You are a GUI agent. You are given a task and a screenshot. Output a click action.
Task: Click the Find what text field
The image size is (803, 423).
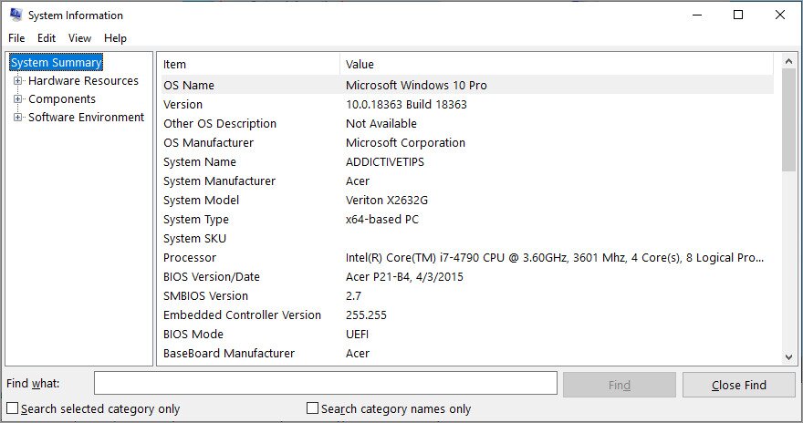pos(325,384)
